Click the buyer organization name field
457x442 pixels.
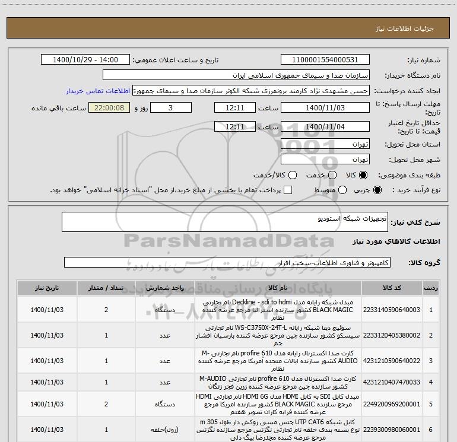(x=236, y=75)
